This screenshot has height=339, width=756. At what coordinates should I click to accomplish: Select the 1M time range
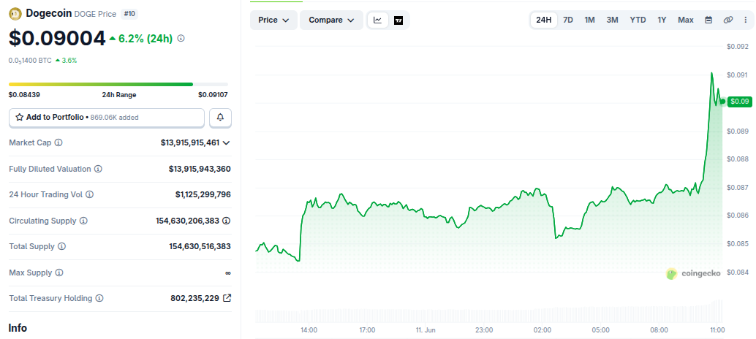(589, 20)
